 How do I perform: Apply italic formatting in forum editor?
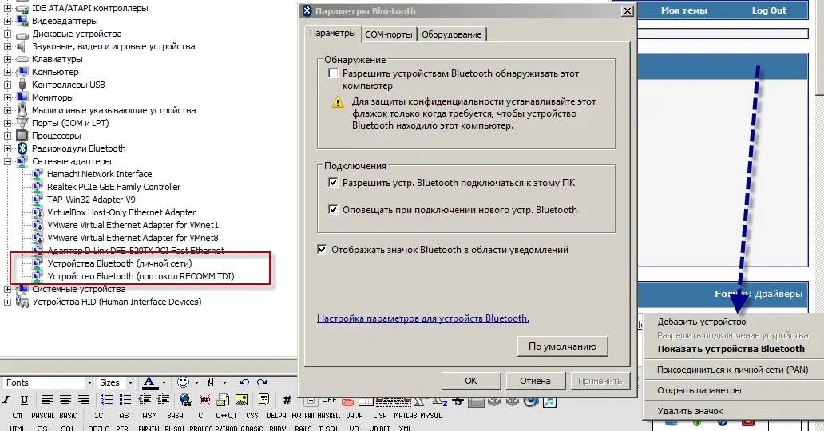click(x=7, y=400)
